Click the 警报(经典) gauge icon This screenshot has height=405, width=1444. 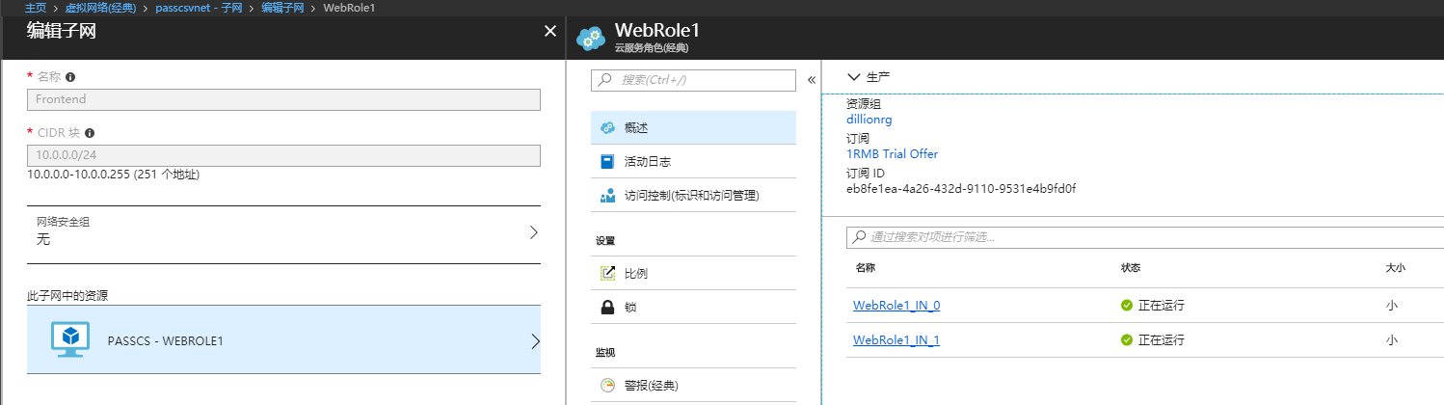point(607,386)
